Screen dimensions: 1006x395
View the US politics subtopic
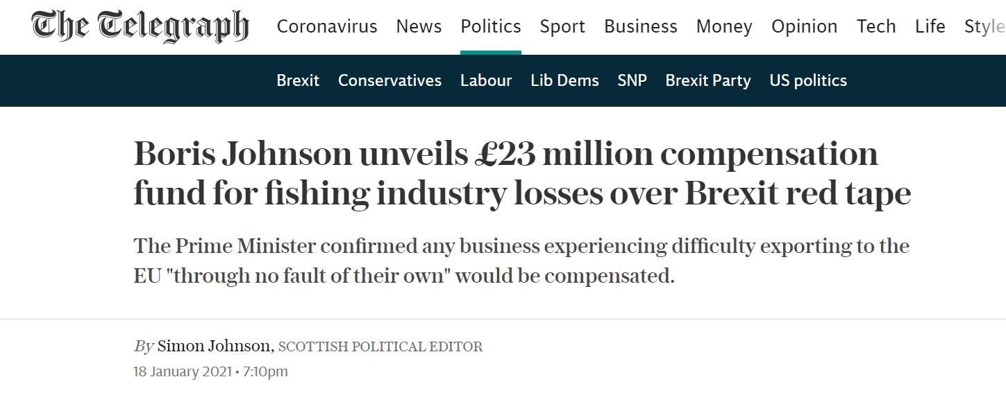tap(808, 80)
